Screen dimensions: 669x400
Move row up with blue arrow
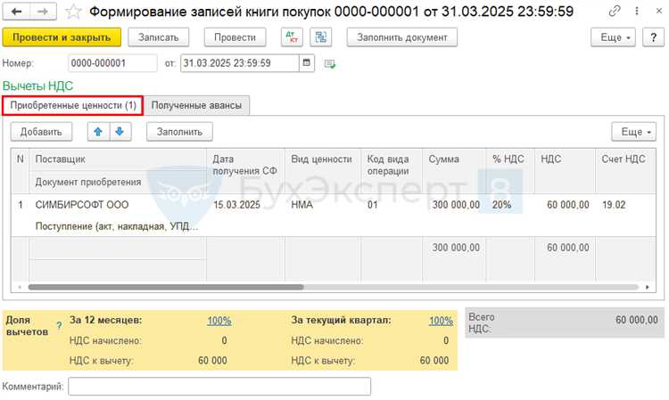(98, 132)
